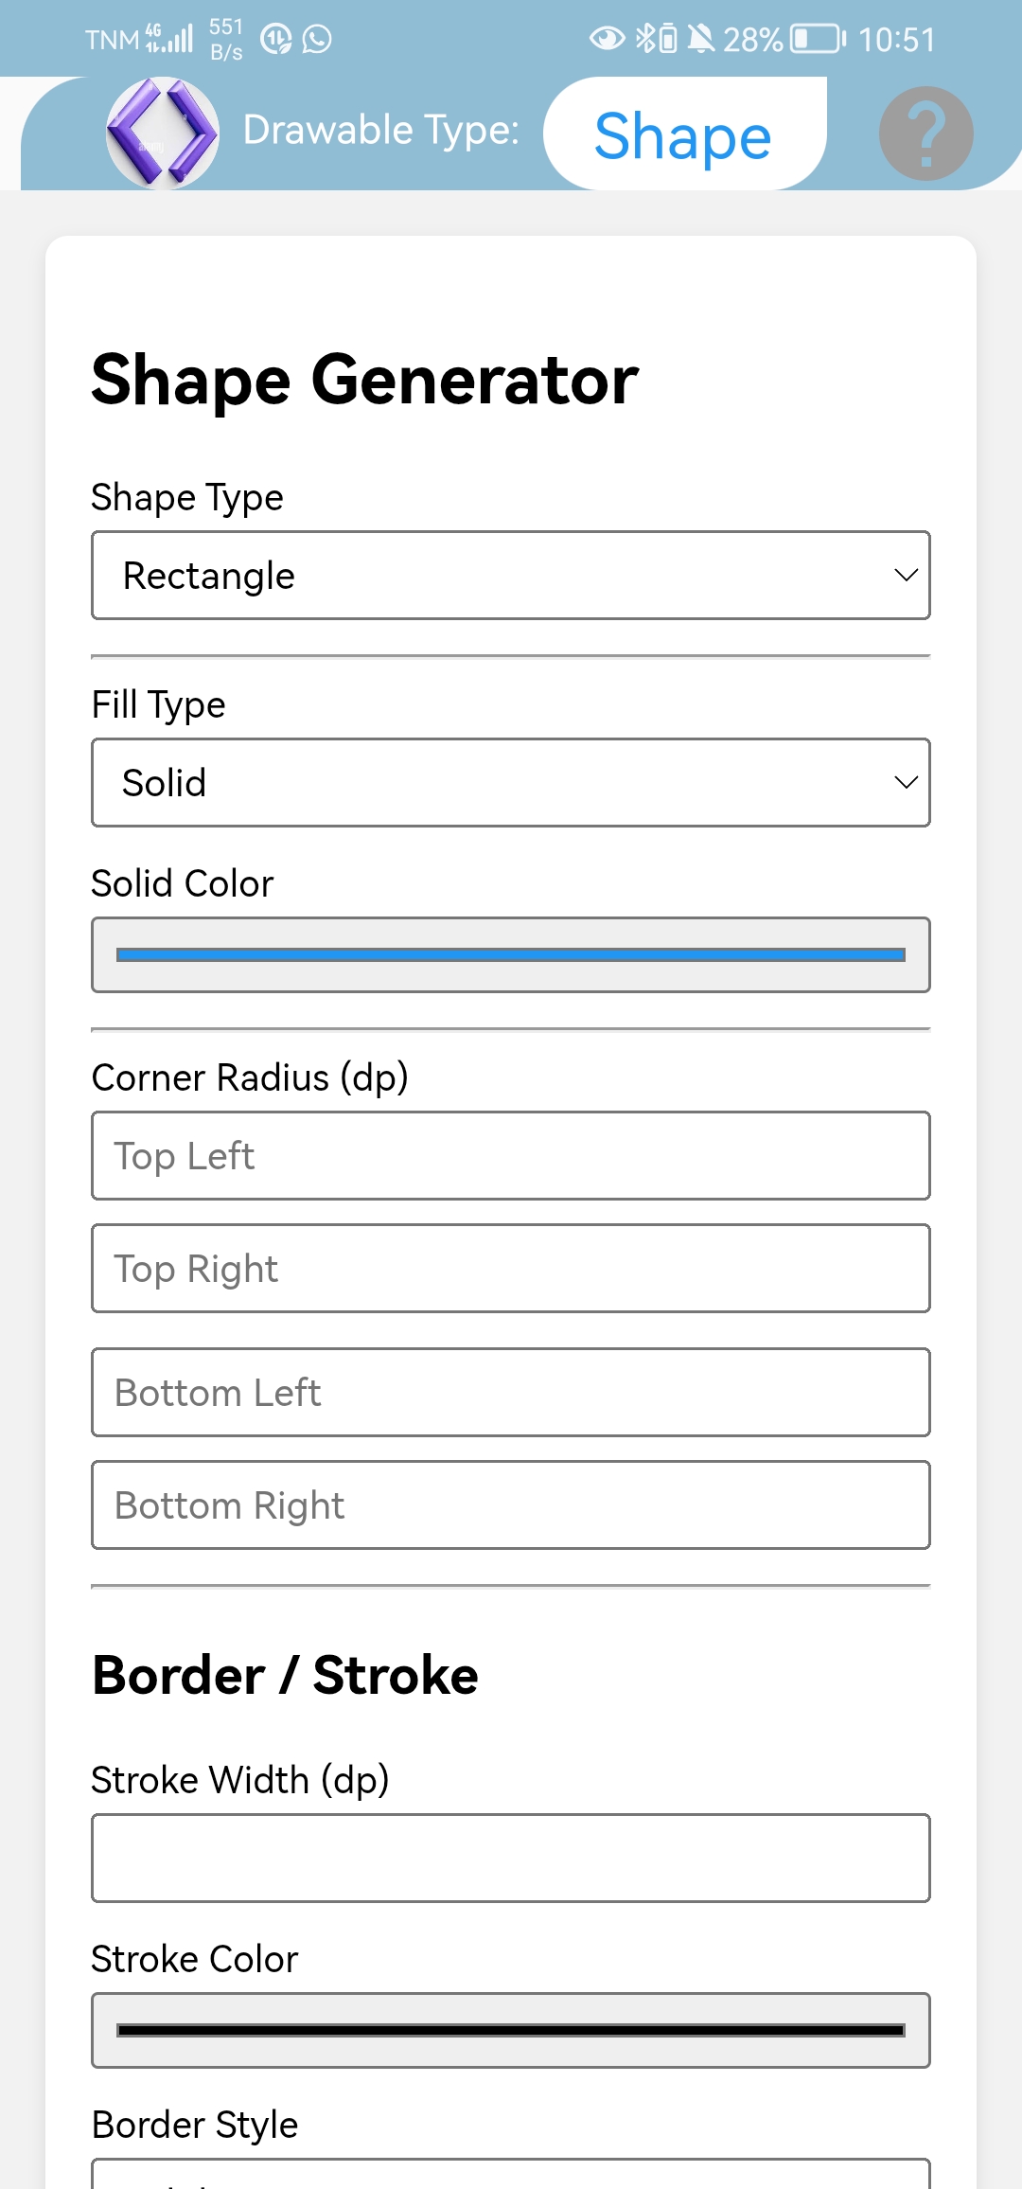Focus the Stroke Width input field
The image size is (1022, 2189).
coord(511,1858)
